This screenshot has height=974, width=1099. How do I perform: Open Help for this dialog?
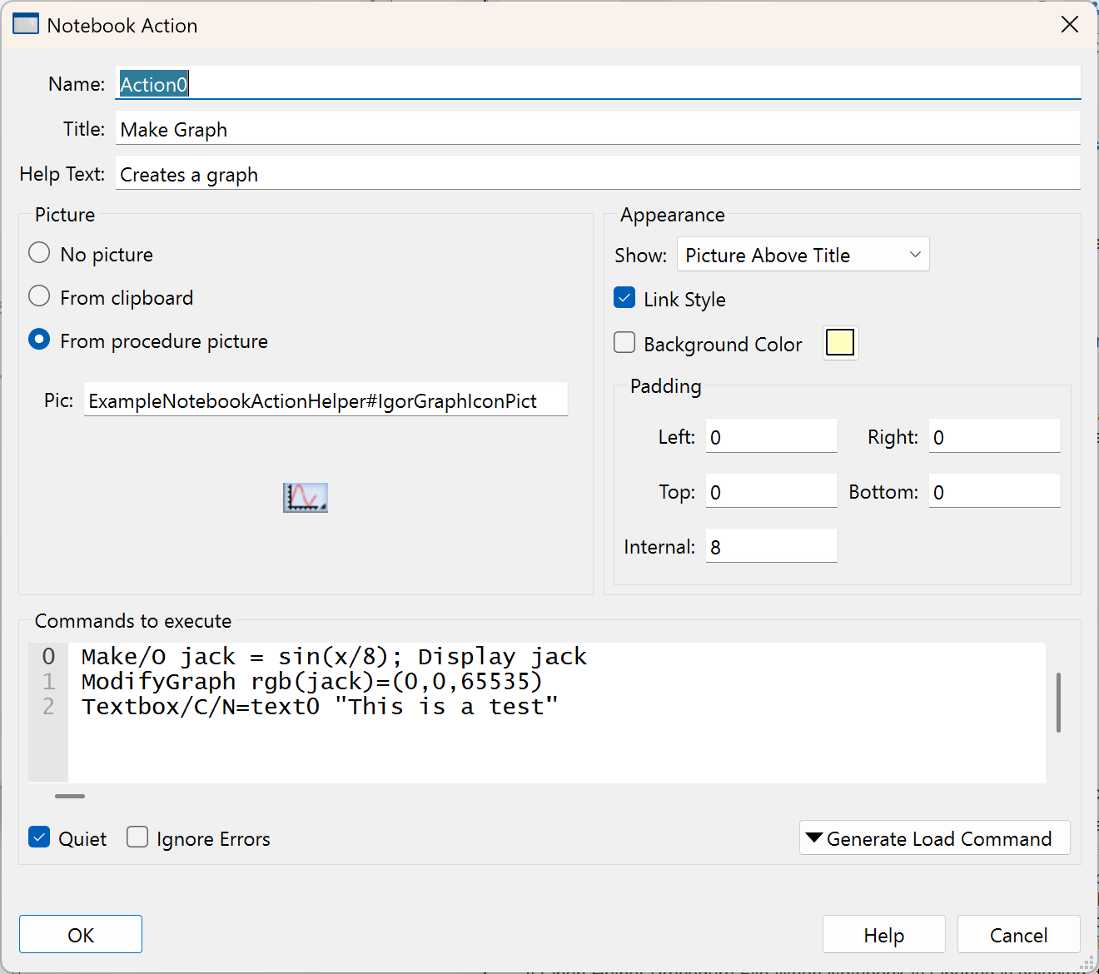point(883,935)
